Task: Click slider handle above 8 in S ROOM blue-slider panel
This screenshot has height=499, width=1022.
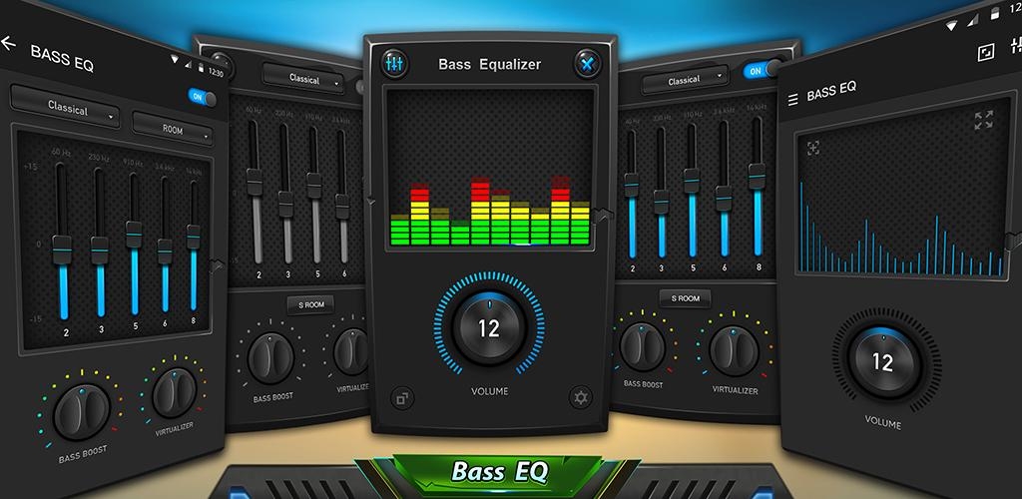Action: point(757,176)
